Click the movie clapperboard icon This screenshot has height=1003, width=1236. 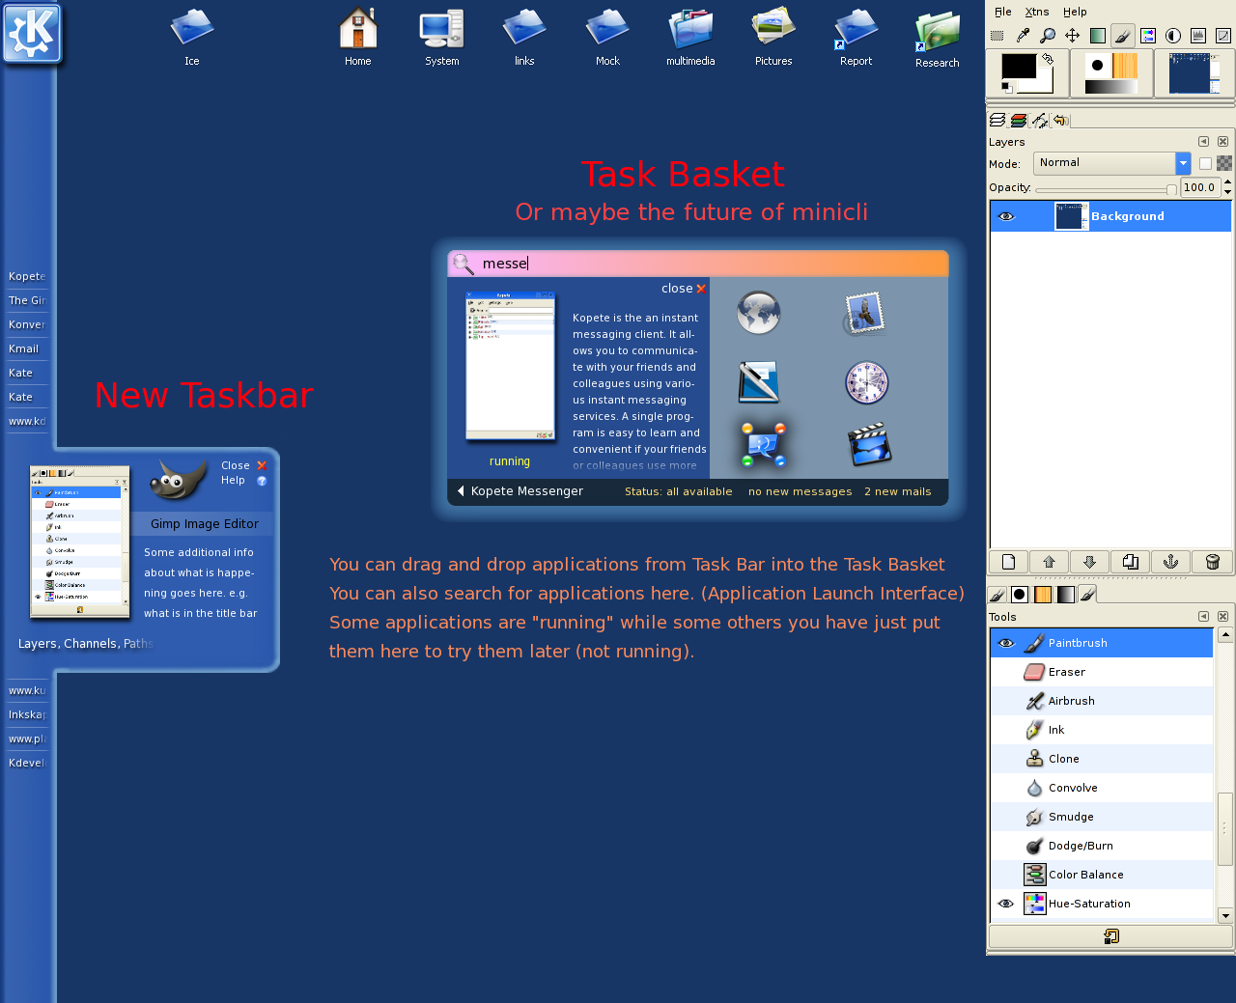pyautogui.click(x=869, y=445)
